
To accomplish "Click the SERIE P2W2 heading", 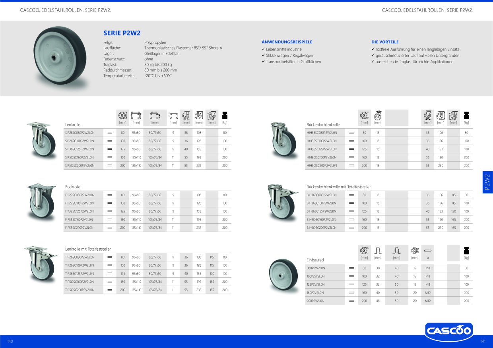I will point(122,33).
